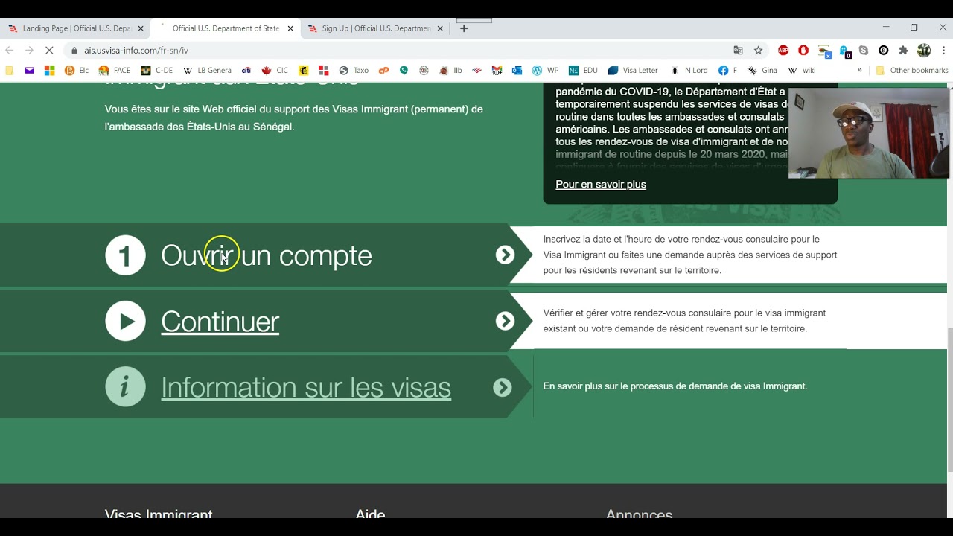Click the number 1 circle icon
The height and width of the screenshot is (536, 953).
[x=125, y=255]
